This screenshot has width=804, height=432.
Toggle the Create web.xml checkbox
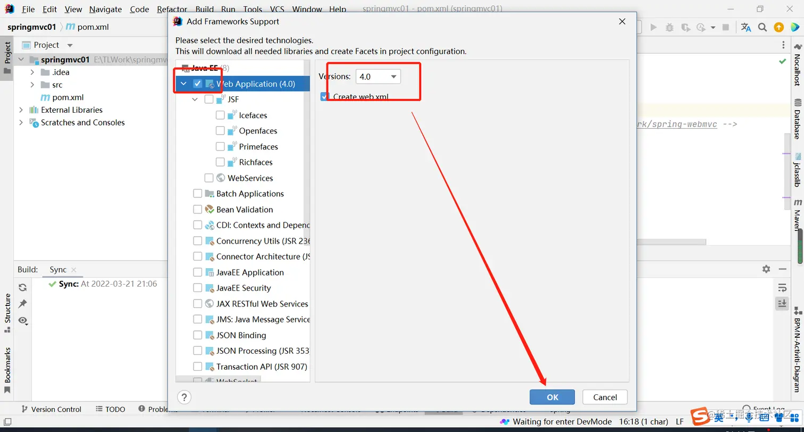[x=325, y=96]
